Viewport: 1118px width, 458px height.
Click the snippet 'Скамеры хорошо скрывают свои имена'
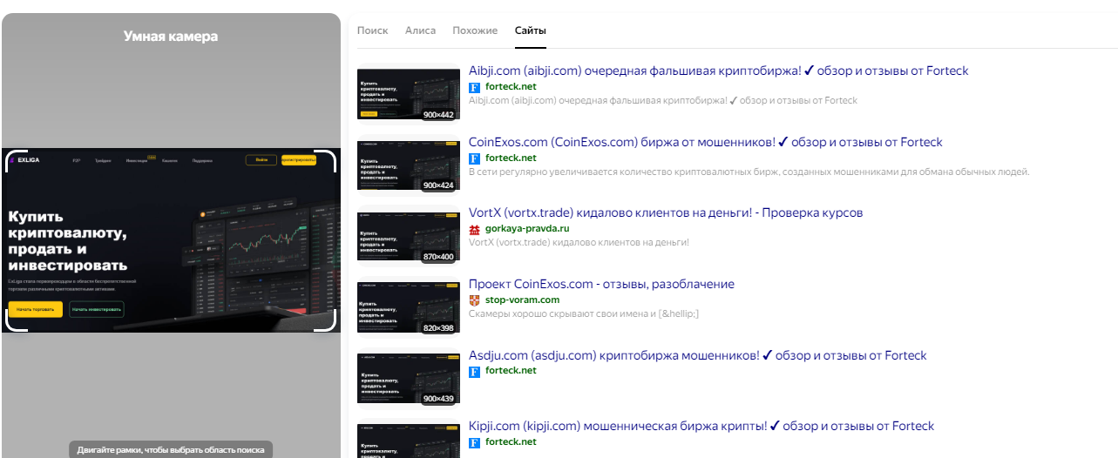(x=584, y=314)
